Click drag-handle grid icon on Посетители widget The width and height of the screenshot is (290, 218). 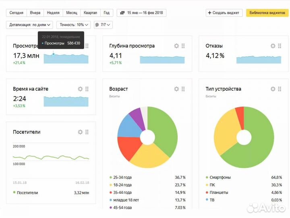(87, 132)
